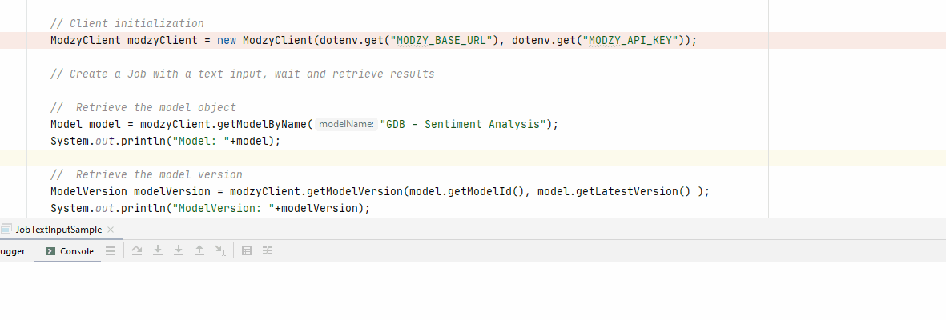Click the modelName parameter hint

click(x=345, y=124)
